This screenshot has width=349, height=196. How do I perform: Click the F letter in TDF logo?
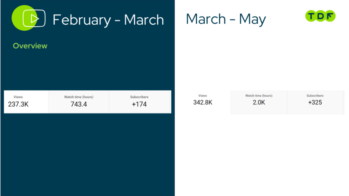[330, 16]
